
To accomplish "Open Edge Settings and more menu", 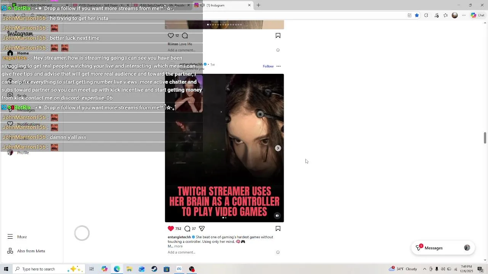I will [464, 15].
